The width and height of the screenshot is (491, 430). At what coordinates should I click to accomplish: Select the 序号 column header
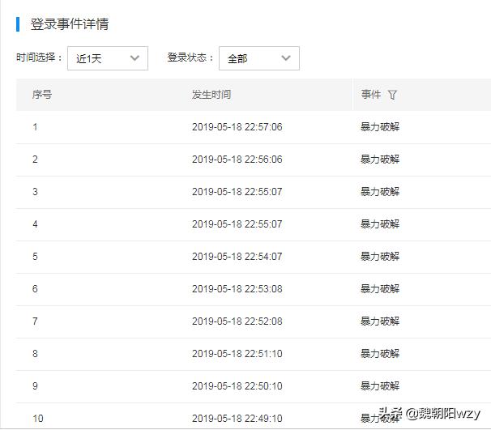(42, 95)
